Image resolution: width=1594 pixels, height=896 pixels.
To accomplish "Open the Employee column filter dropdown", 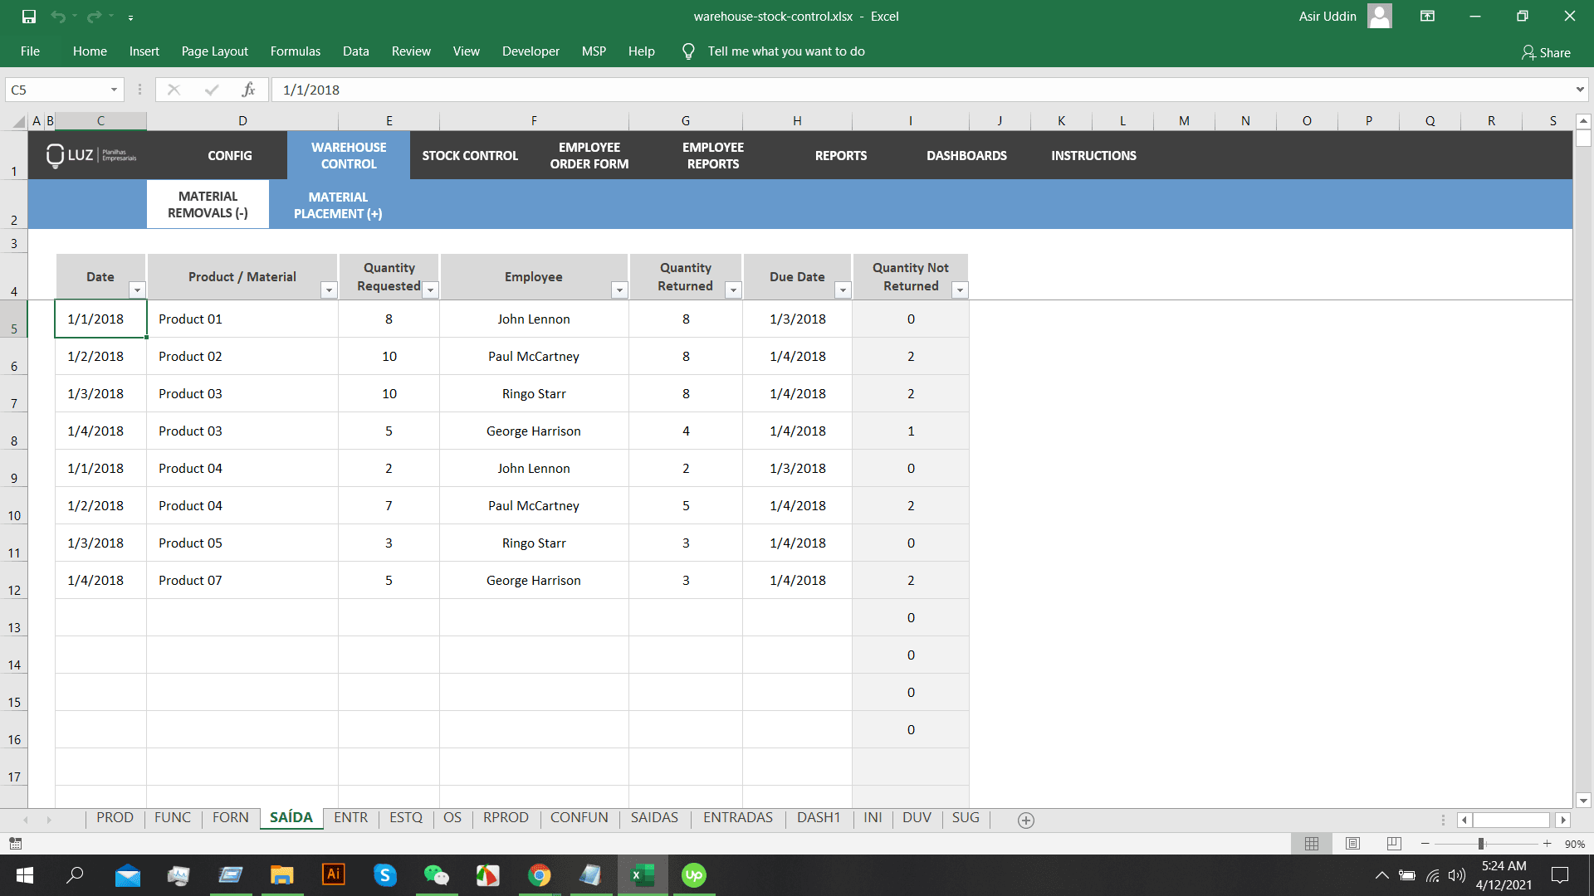I will tap(619, 290).
